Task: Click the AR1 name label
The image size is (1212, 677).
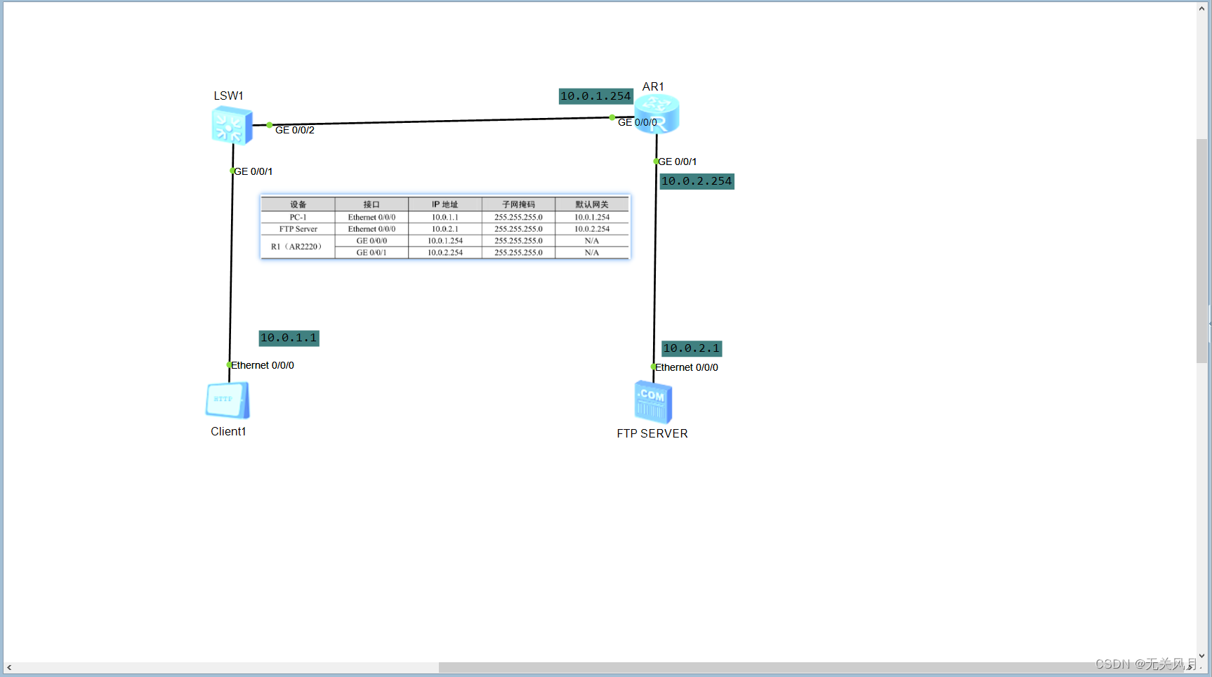Action: point(653,86)
